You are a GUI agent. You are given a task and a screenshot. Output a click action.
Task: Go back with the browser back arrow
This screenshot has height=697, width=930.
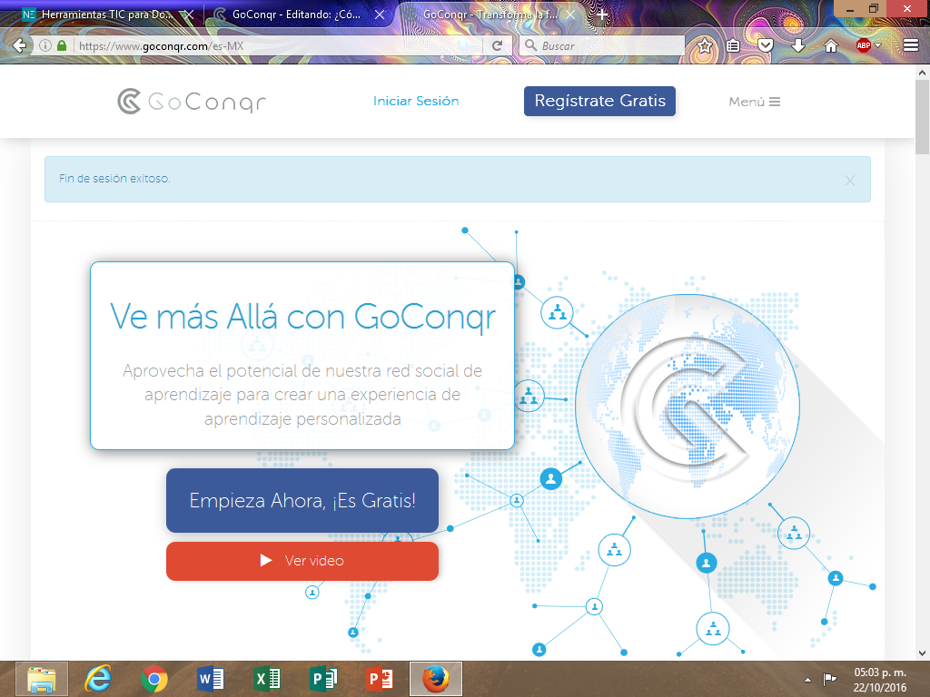(19, 45)
